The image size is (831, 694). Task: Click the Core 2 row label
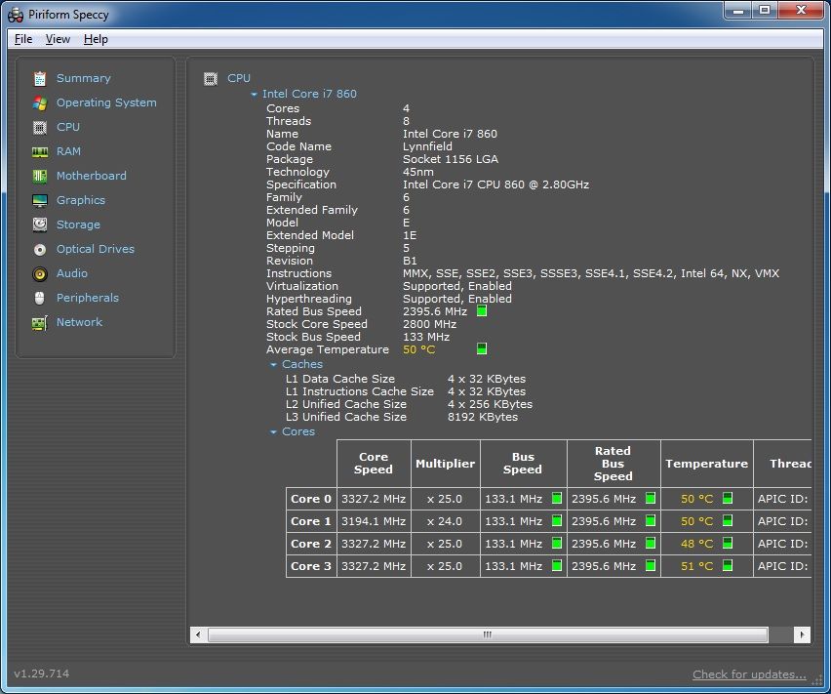tap(311, 544)
